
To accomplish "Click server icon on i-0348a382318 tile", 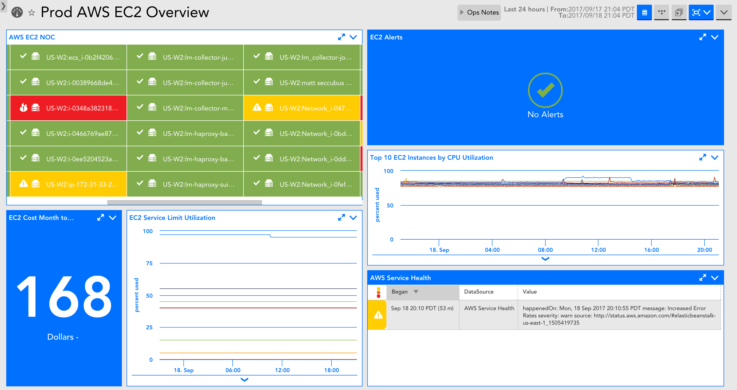I will pyautogui.click(x=36, y=107).
